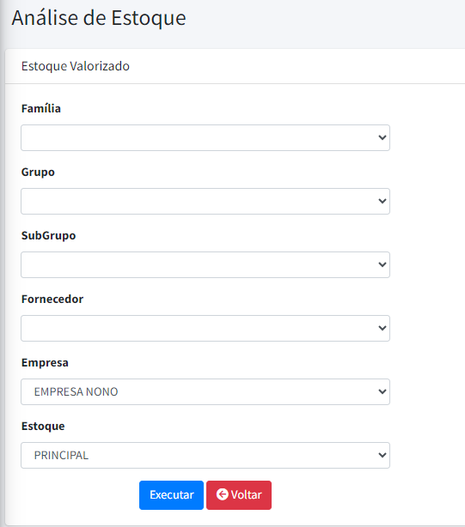Open the Fornecedor select box
This screenshot has height=527, width=465.
(205, 329)
